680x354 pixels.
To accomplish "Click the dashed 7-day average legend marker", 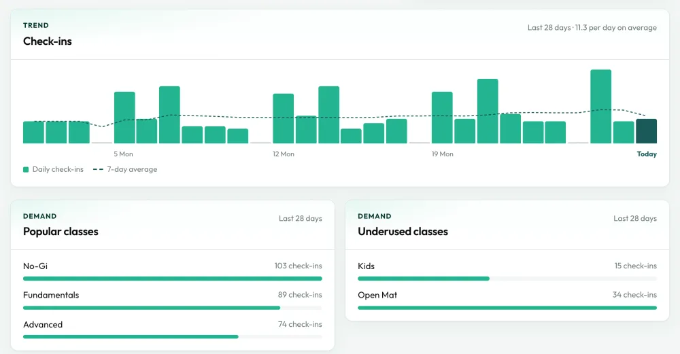I will 98,169.
